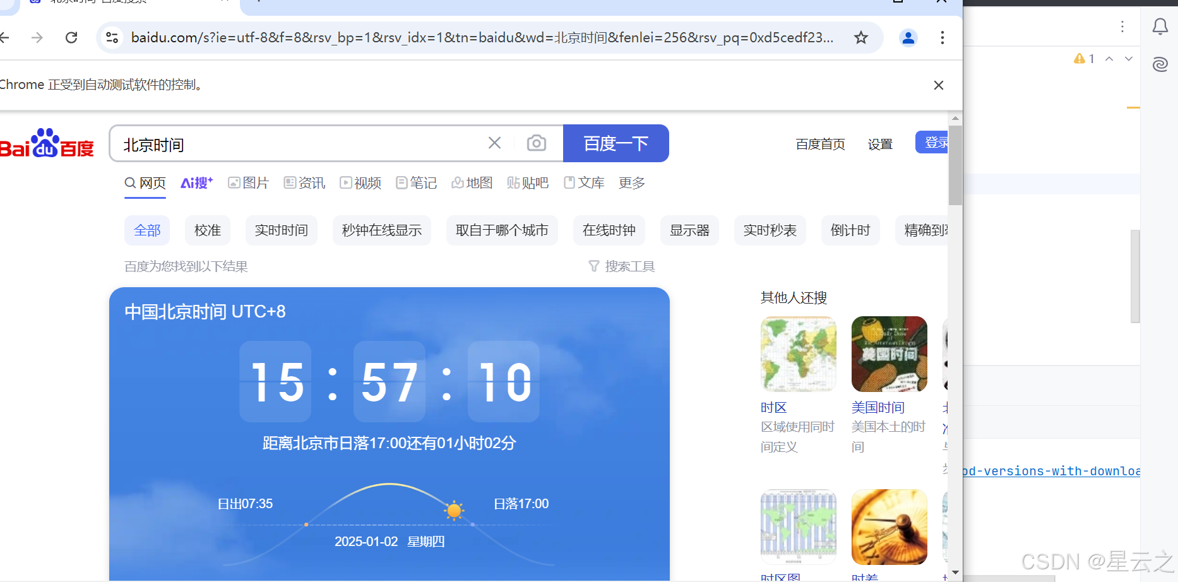
Task: Switch to the 文库 tab
Action: 584,183
